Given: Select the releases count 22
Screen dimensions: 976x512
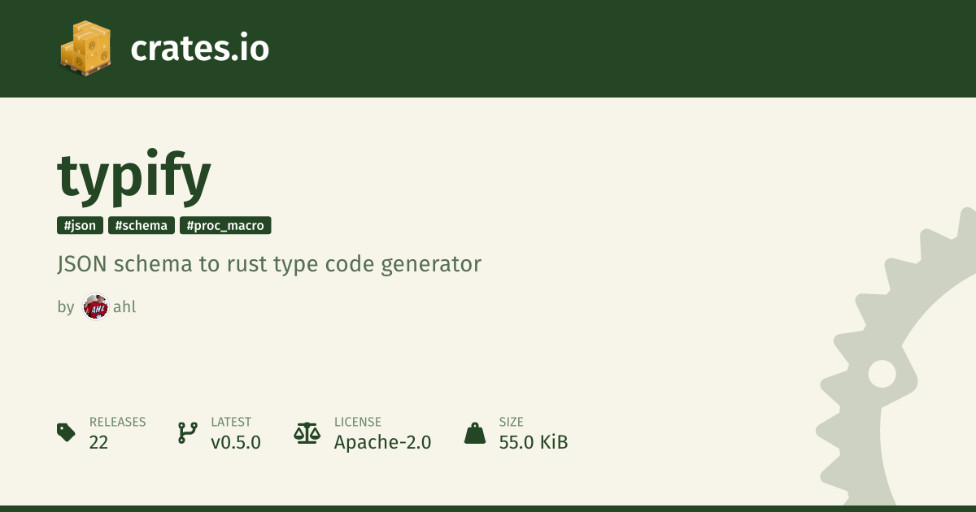Looking at the screenshot, I should pos(98,442).
